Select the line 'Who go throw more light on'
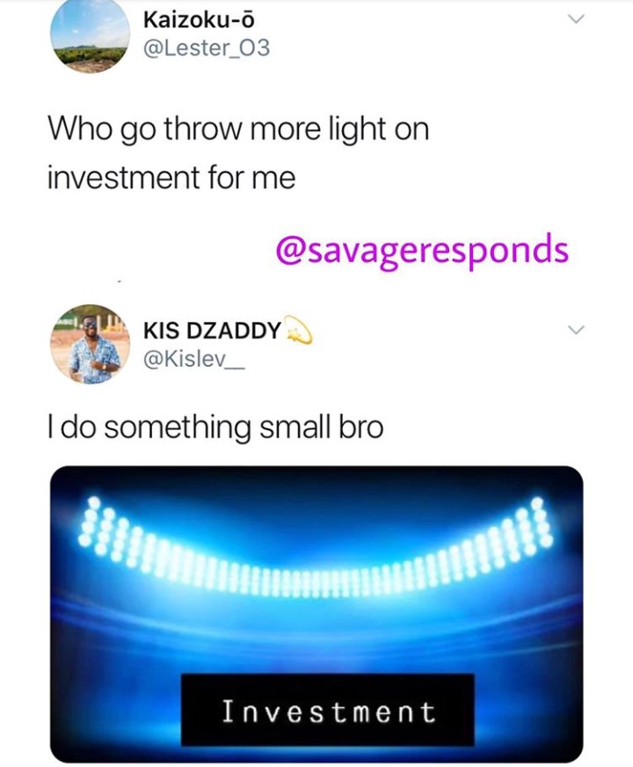The width and height of the screenshot is (633, 767). point(238,129)
